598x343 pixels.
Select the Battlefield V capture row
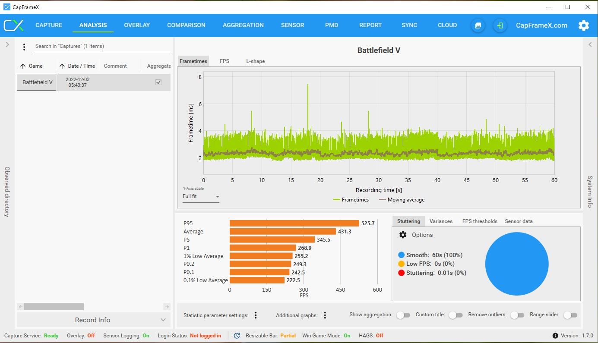(94, 82)
